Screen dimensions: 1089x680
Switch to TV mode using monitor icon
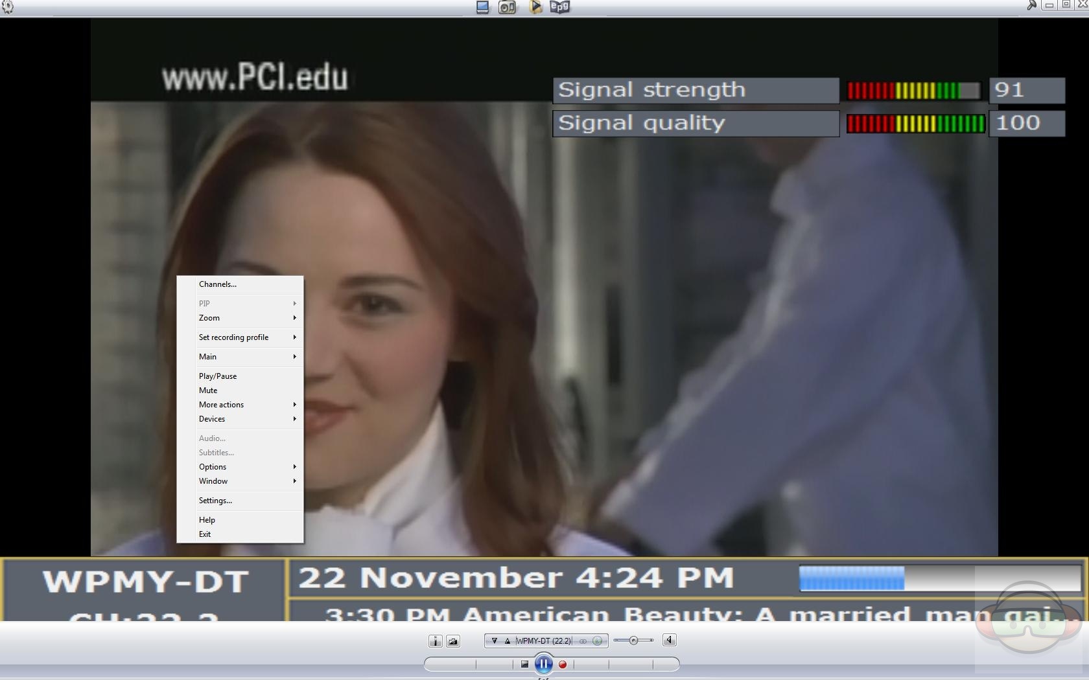coord(482,7)
